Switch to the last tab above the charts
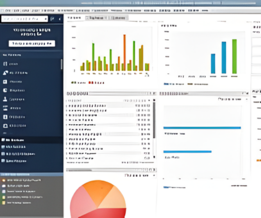Image resolution: width=261 pixels, height=218 pixels. coord(118,18)
